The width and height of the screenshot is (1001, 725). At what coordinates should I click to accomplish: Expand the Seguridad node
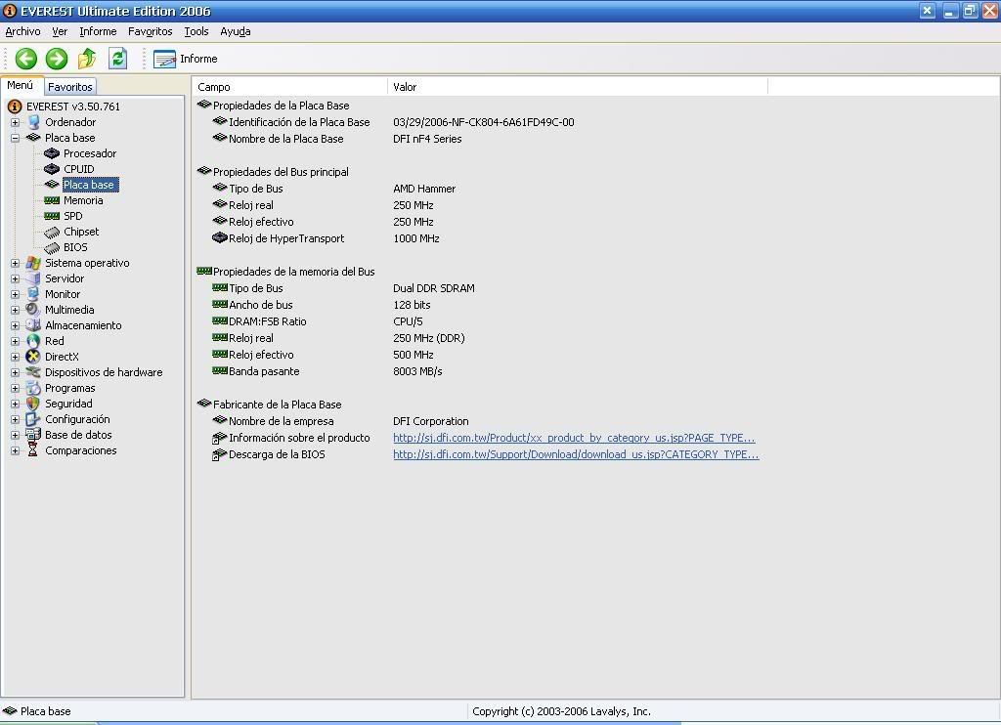[15, 404]
